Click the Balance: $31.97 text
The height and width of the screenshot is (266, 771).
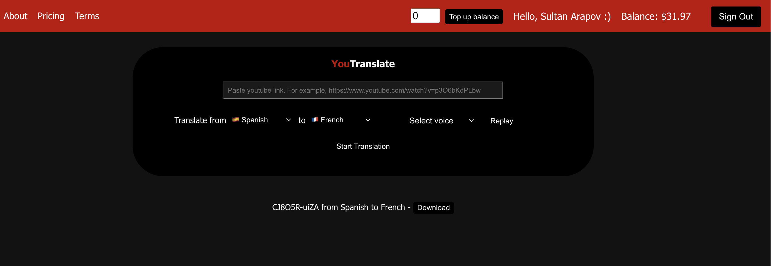[x=656, y=16]
